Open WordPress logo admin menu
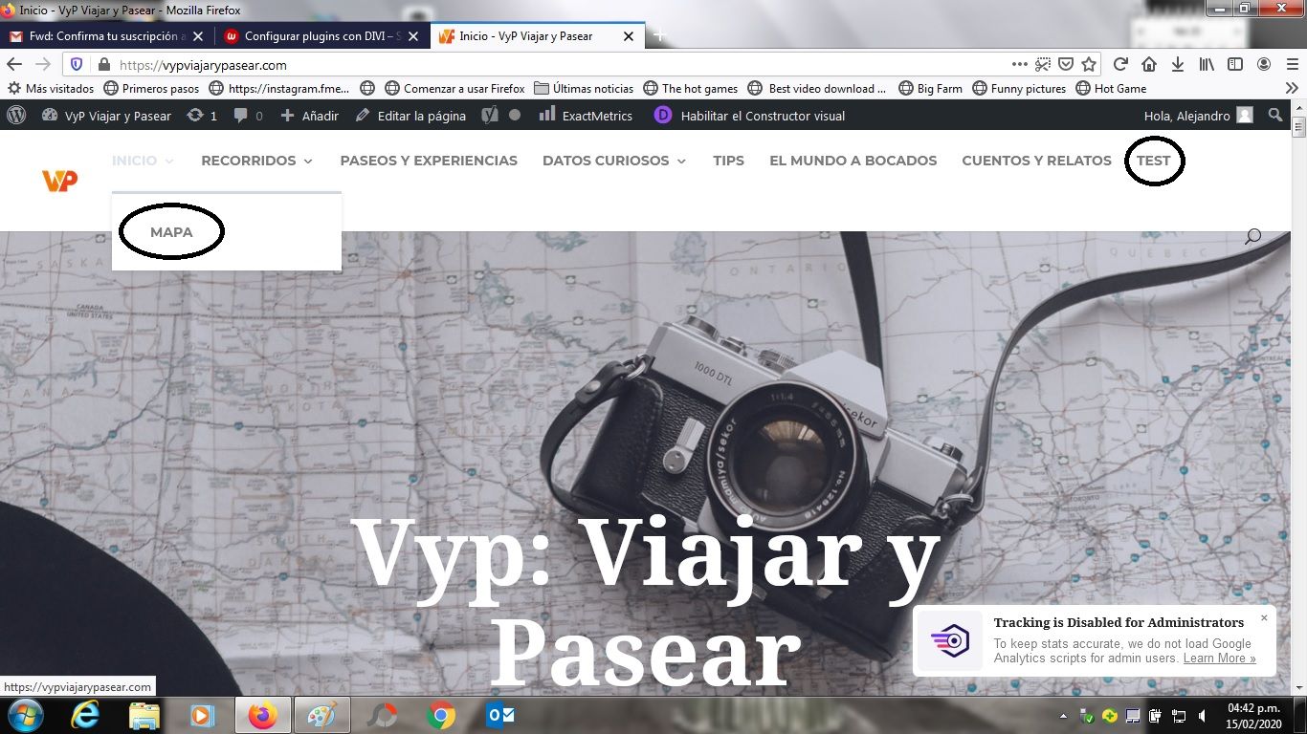1307x734 pixels. (x=16, y=115)
